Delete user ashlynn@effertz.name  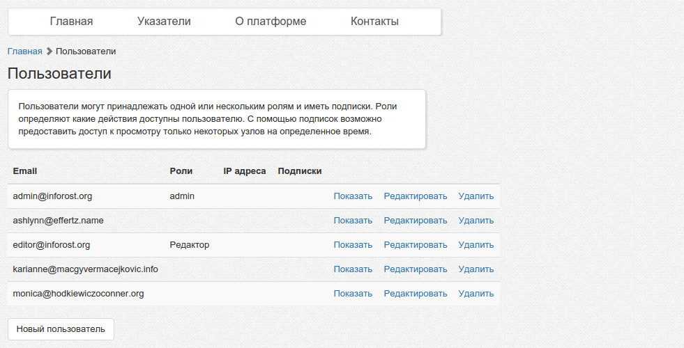tap(476, 221)
